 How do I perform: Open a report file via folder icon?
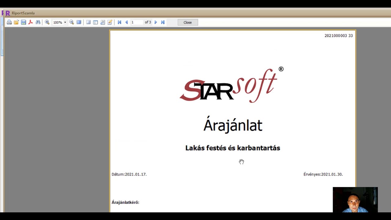tap(16, 22)
